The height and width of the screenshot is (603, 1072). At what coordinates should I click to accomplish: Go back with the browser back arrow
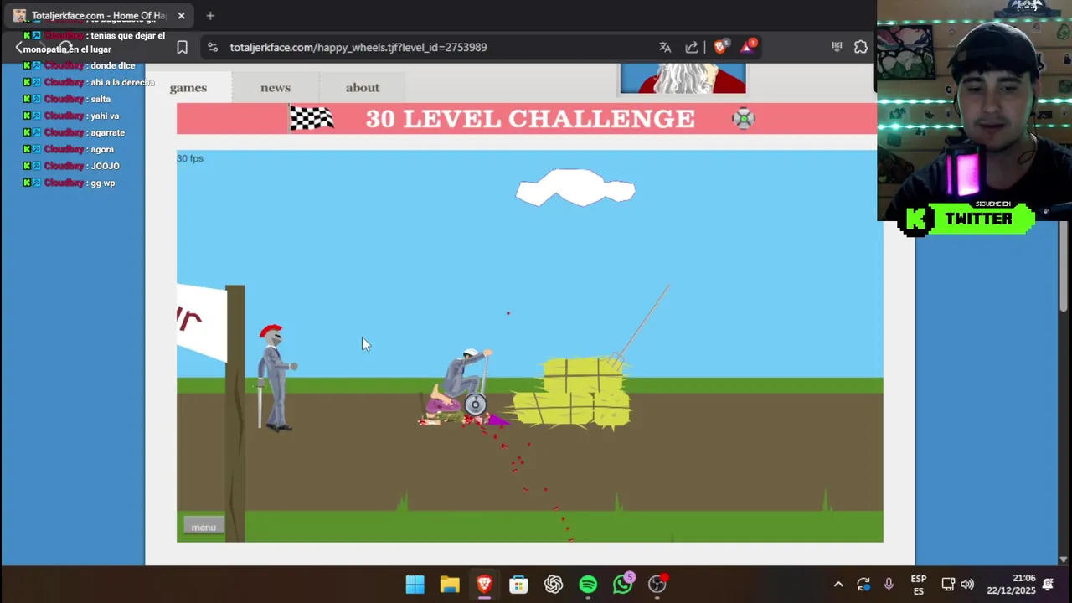pyautogui.click(x=19, y=47)
